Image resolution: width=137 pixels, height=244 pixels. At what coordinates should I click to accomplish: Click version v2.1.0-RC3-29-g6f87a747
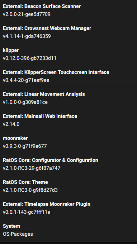(x=32, y=168)
